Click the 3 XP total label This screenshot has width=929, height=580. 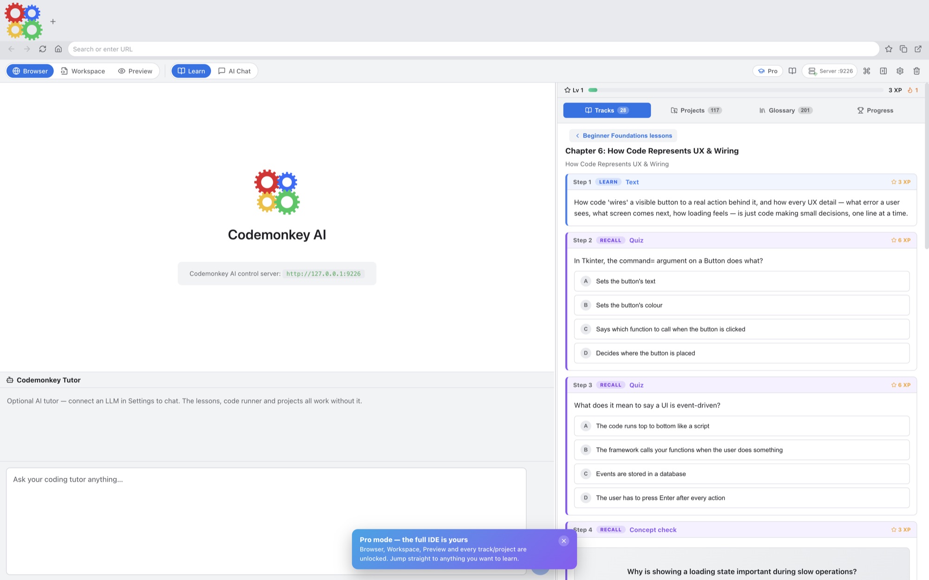pos(895,90)
